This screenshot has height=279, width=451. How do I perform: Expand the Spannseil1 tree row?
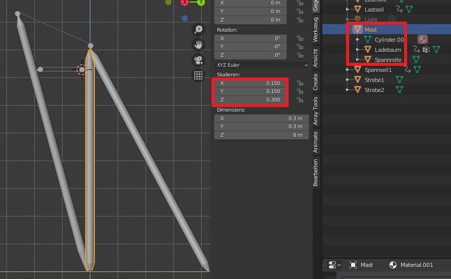[x=348, y=70]
